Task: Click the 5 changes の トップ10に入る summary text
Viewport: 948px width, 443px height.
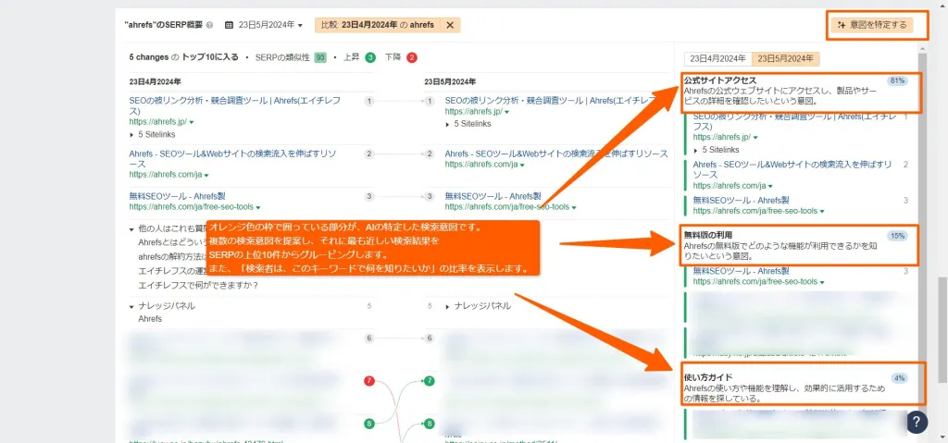Action: coord(184,57)
